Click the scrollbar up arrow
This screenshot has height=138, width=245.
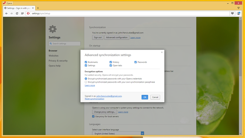[240, 18]
